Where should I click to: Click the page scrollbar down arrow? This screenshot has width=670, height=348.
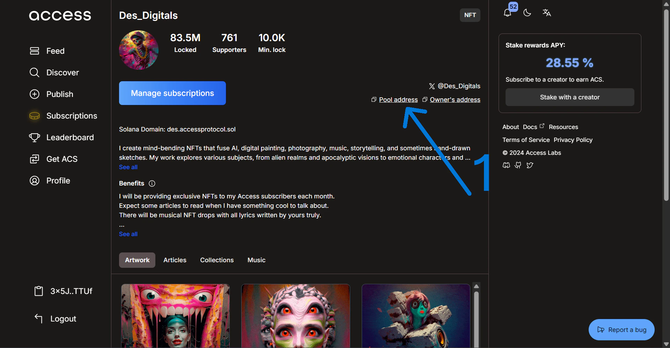tap(666, 344)
